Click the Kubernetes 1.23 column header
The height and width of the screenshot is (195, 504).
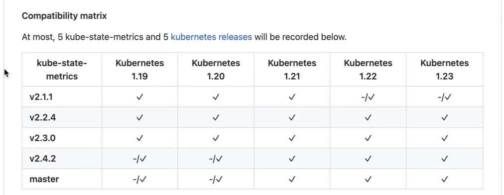tap(445, 69)
